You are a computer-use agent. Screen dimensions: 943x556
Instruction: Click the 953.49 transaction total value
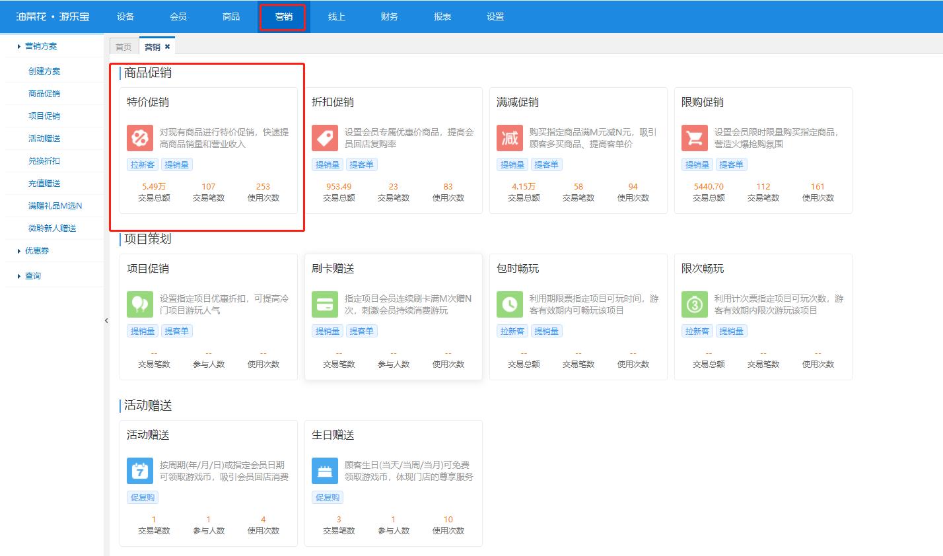point(339,187)
